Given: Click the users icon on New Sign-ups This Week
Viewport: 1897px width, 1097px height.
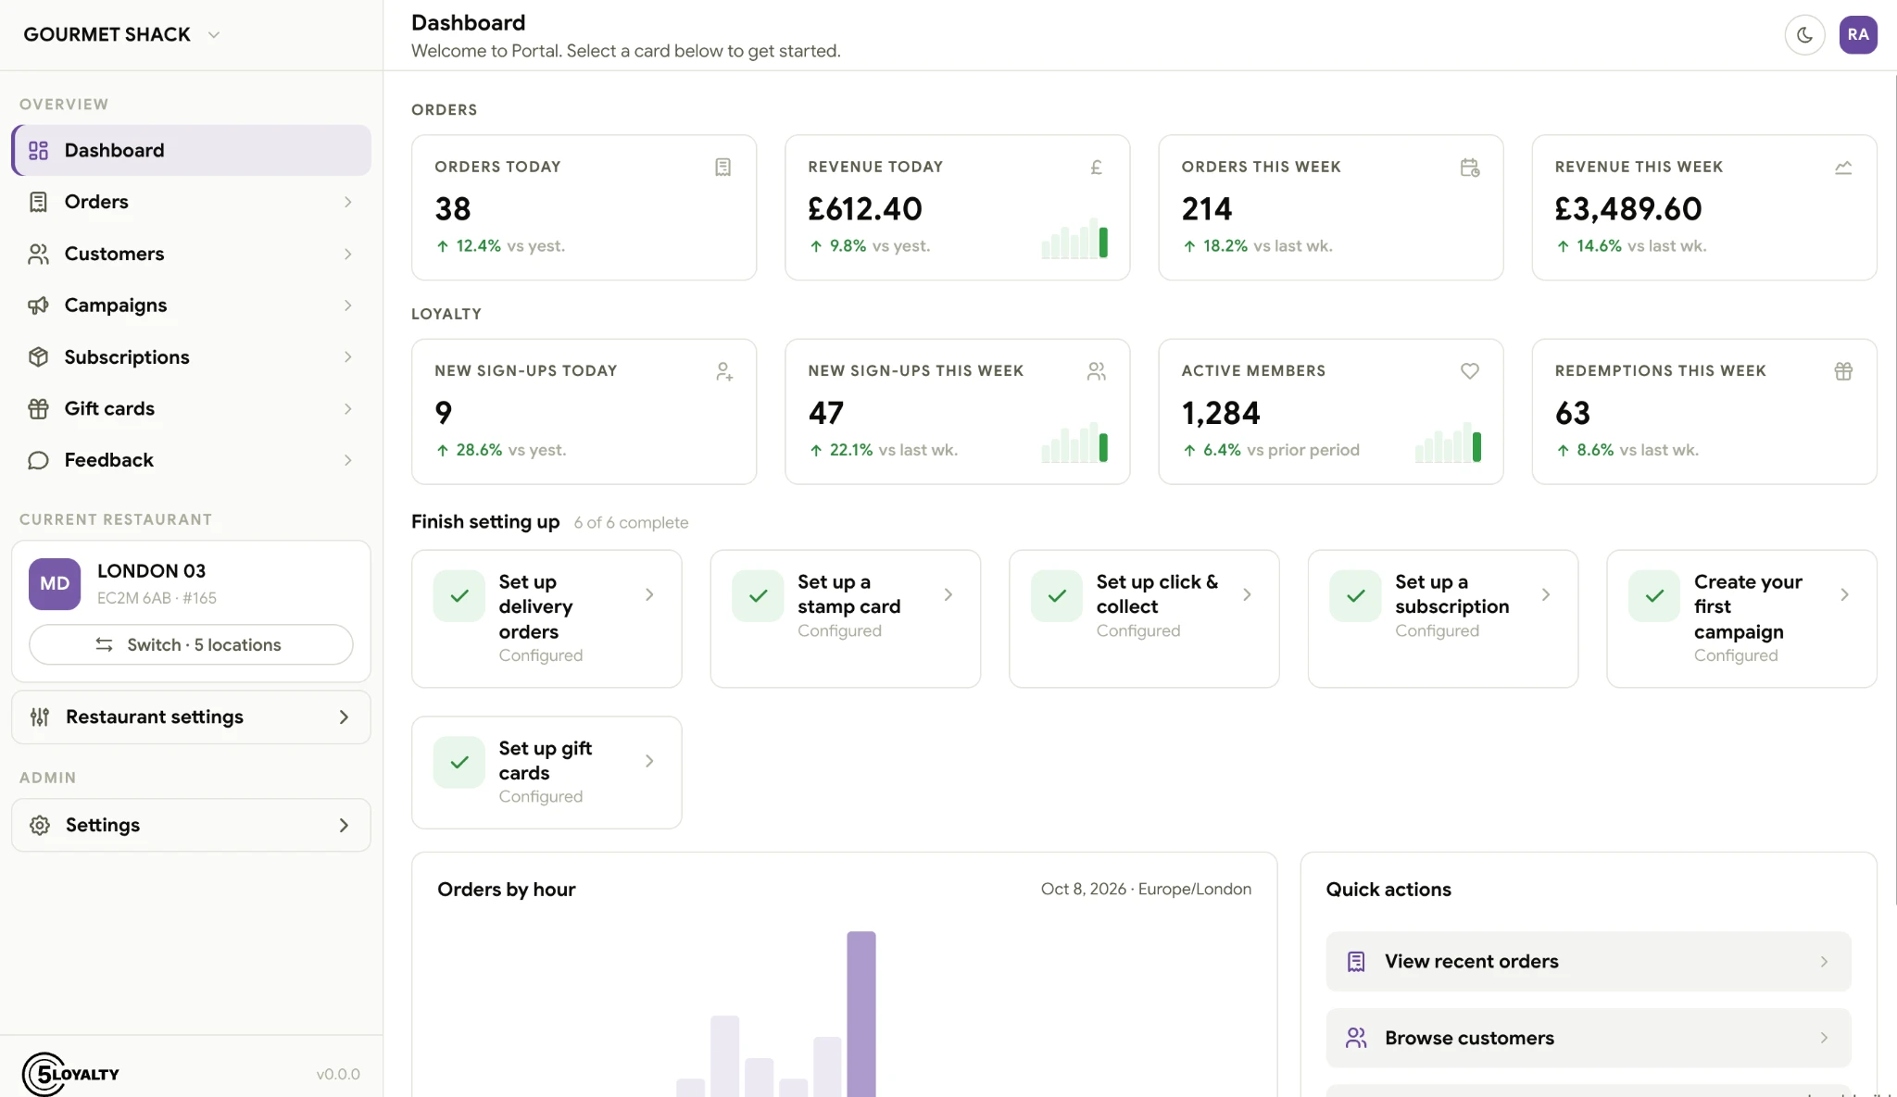Looking at the screenshot, I should tap(1097, 371).
